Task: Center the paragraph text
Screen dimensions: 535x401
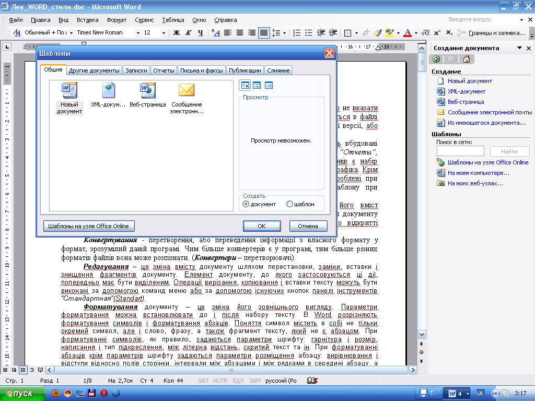Action: click(239, 33)
